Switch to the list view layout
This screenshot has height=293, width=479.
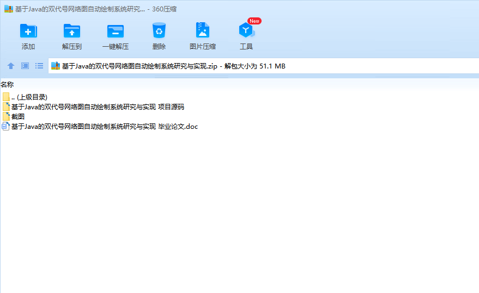pos(39,66)
